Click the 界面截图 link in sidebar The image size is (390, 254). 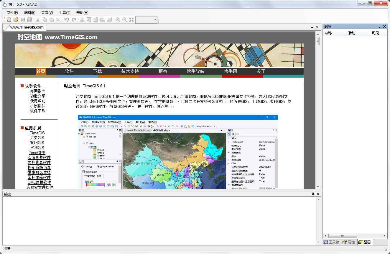38,91
